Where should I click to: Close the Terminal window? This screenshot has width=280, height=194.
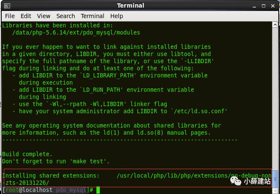pyautogui.click(x=273, y=6)
